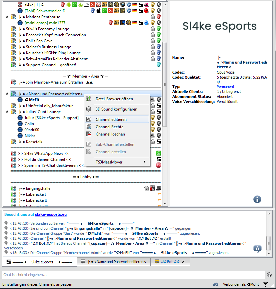Click the Verbunden als McFit status text
This screenshot has width=276, height=289.
coord(241,284)
